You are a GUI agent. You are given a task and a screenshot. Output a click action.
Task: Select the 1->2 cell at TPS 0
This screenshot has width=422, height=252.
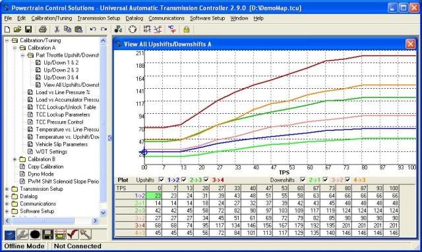point(154,196)
